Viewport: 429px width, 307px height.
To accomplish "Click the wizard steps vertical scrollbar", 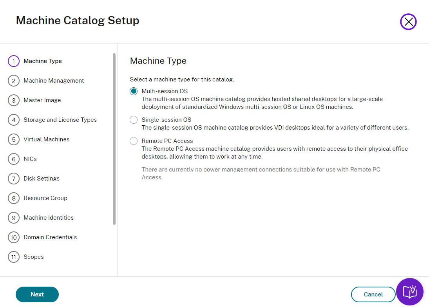I will point(114,139).
